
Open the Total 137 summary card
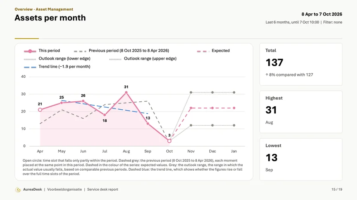tap(301, 64)
